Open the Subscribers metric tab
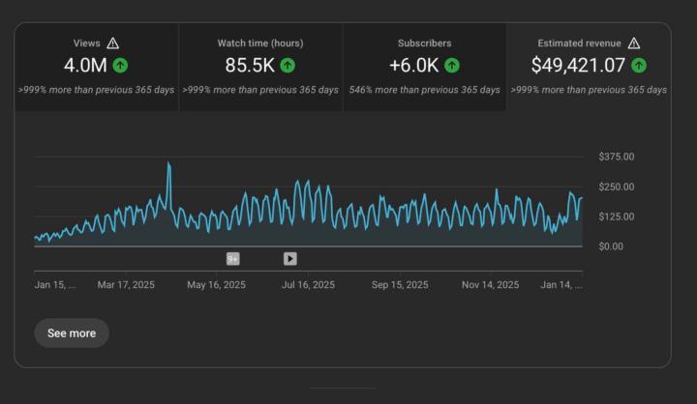Viewport: 697px width, 404px height. tap(424, 67)
